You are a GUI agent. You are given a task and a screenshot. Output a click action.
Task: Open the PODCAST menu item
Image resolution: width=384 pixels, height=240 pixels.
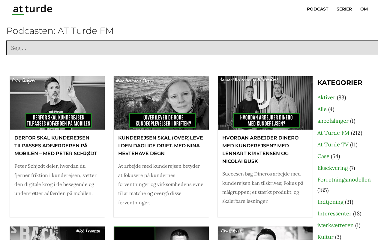click(x=317, y=9)
